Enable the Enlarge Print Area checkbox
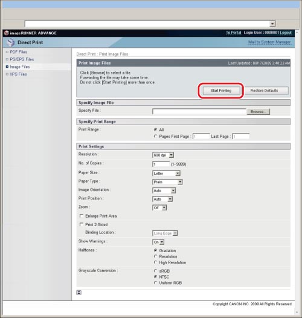This screenshot has width=302, height=318. pos(82,216)
